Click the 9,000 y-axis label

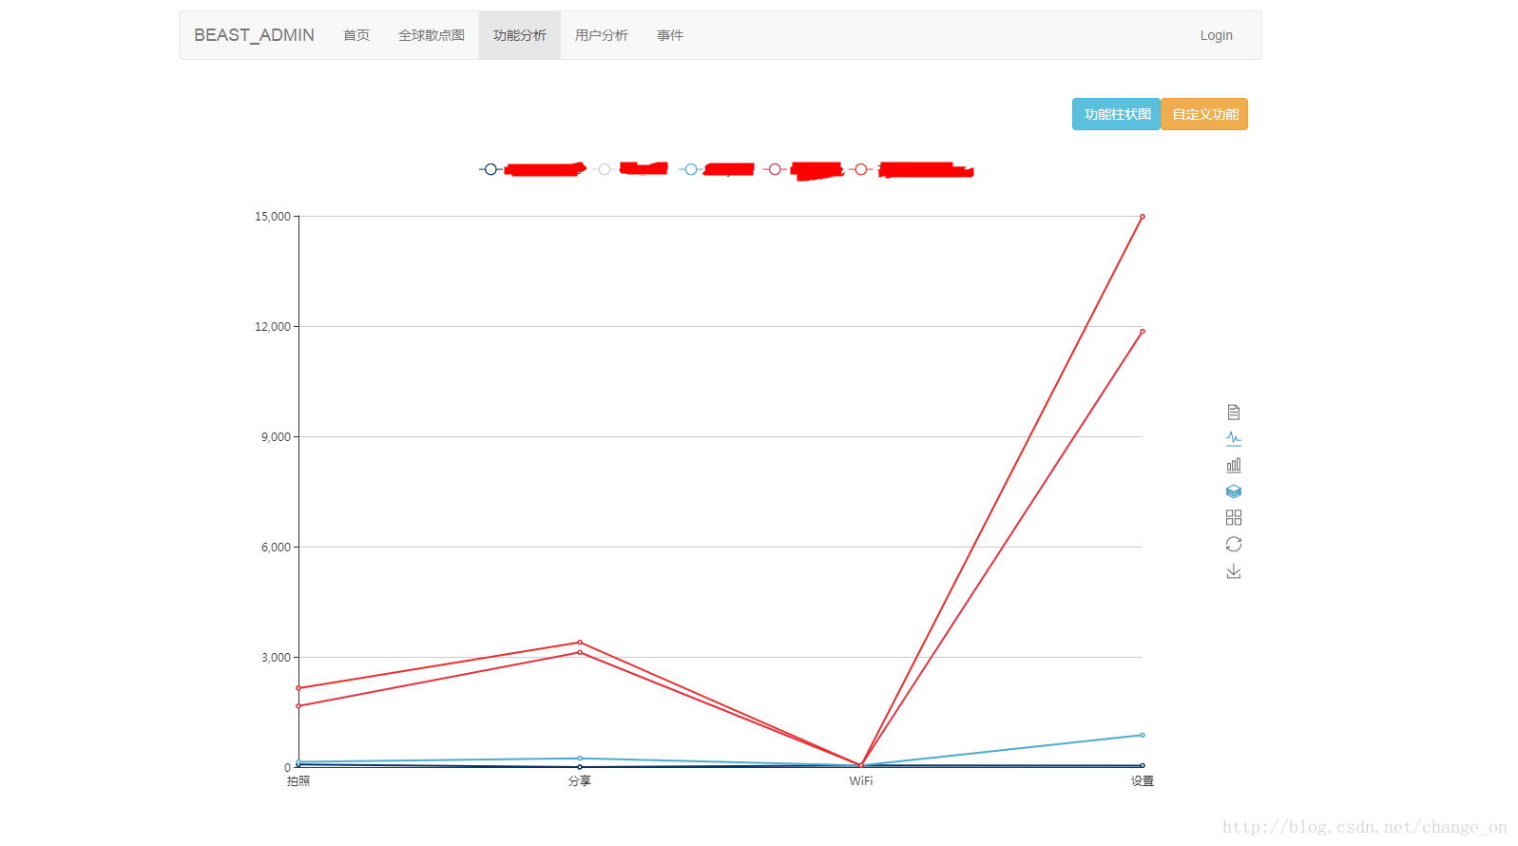click(x=277, y=437)
